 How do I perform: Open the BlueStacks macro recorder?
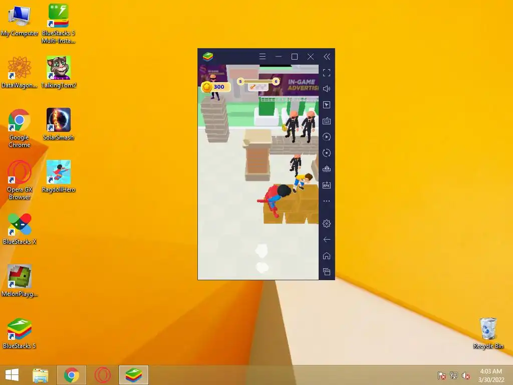327,137
